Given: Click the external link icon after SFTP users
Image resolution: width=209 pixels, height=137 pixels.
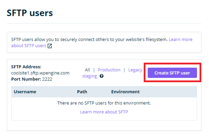Looking at the screenshot, I should click(x=50, y=46).
